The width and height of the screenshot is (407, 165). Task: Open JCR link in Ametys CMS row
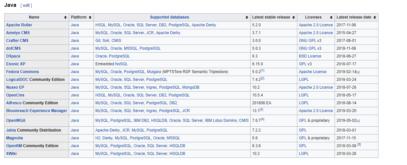(150, 33)
